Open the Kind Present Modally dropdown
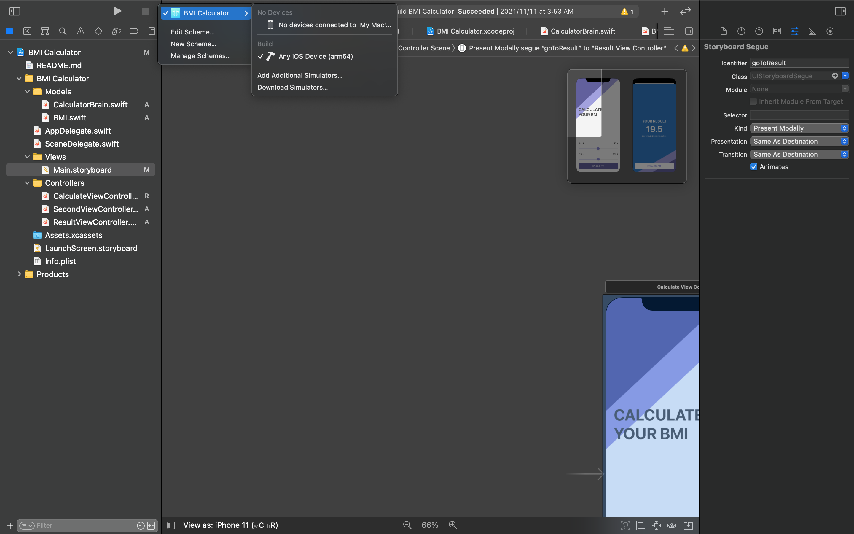Viewport: 854px width, 534px height. [799, 128]
